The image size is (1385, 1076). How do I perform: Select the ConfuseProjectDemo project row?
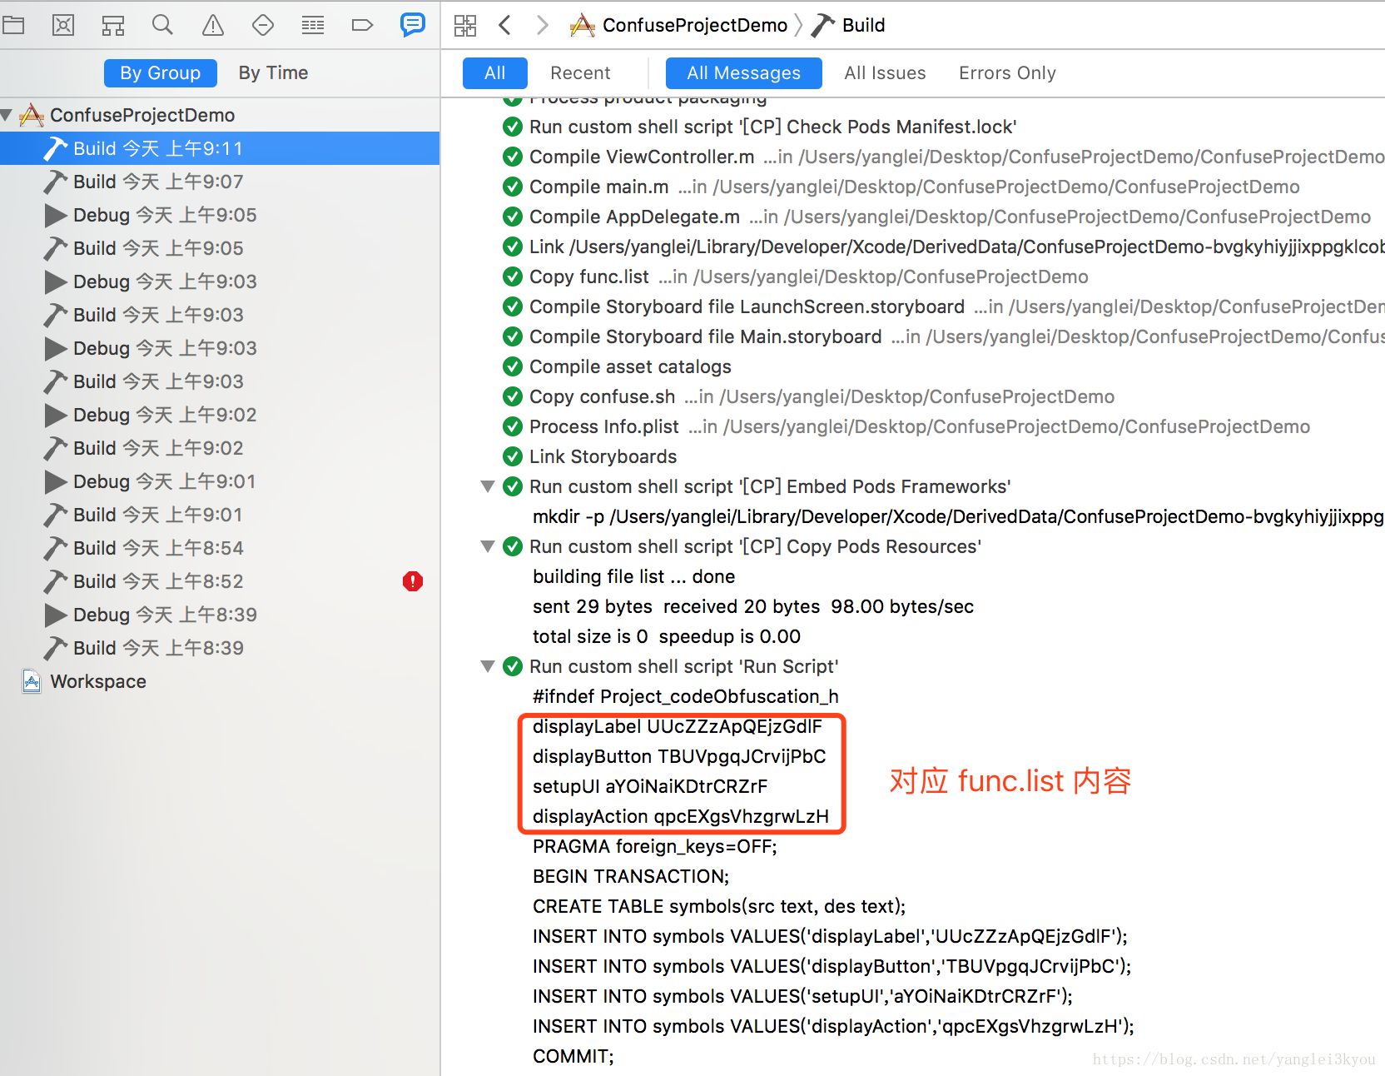(220, 115)
